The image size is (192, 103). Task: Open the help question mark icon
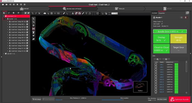(21, 5)
